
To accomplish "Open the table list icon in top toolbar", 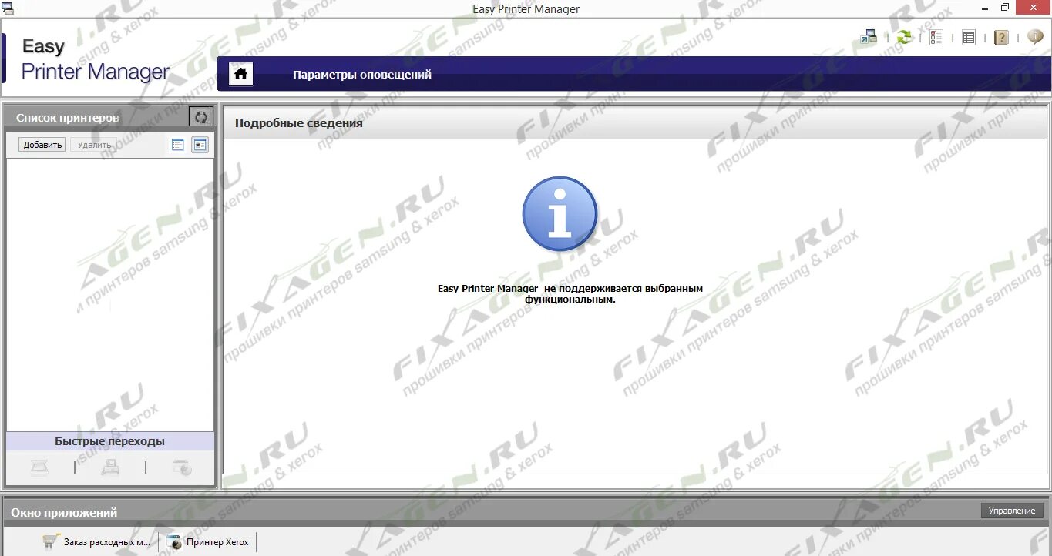I will coord(970,37).
